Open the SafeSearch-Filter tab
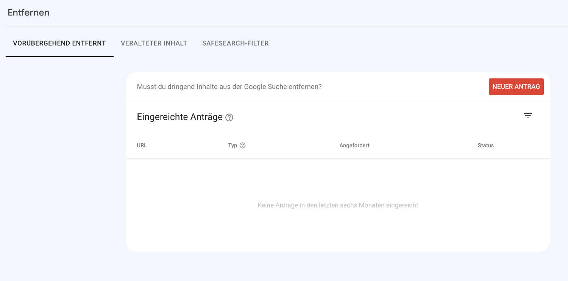 (236, 43)
